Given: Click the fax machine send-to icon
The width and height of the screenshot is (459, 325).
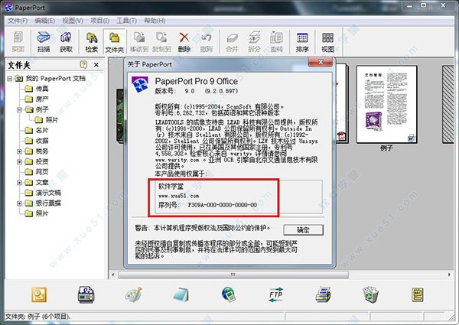Looking at the screenshot, I should coord(86,294).
